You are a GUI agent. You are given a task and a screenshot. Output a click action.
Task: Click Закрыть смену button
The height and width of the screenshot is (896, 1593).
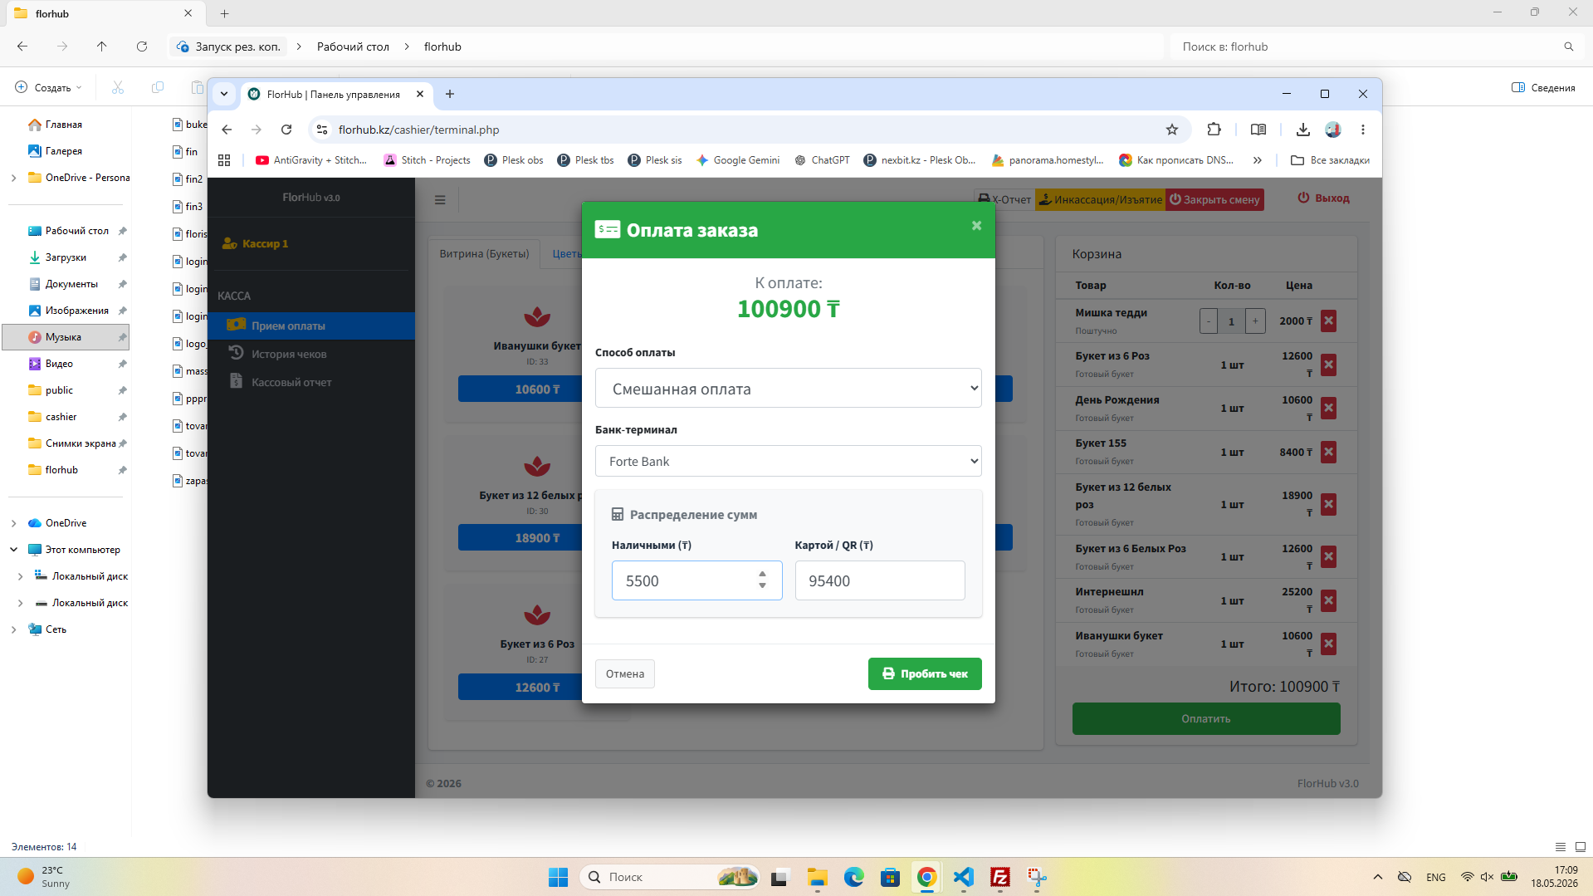tap(1214, 199)
